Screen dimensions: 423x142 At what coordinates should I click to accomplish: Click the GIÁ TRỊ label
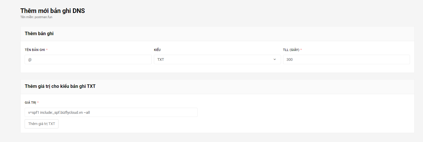pyautogui.click(x=30, y=103)
